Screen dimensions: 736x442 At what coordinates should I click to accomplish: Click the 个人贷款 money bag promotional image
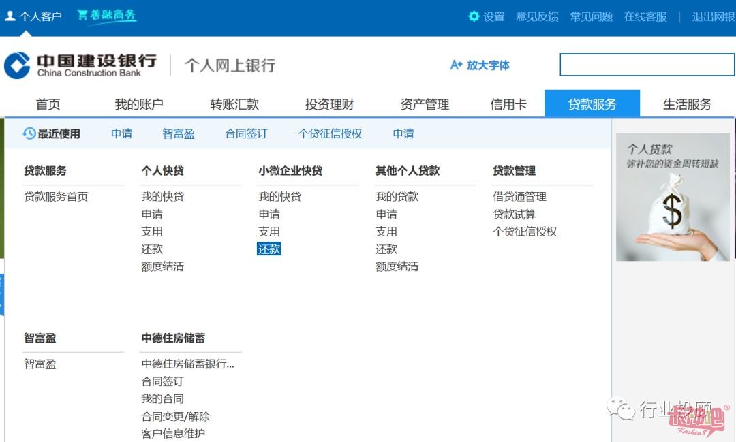pos(672,198)
